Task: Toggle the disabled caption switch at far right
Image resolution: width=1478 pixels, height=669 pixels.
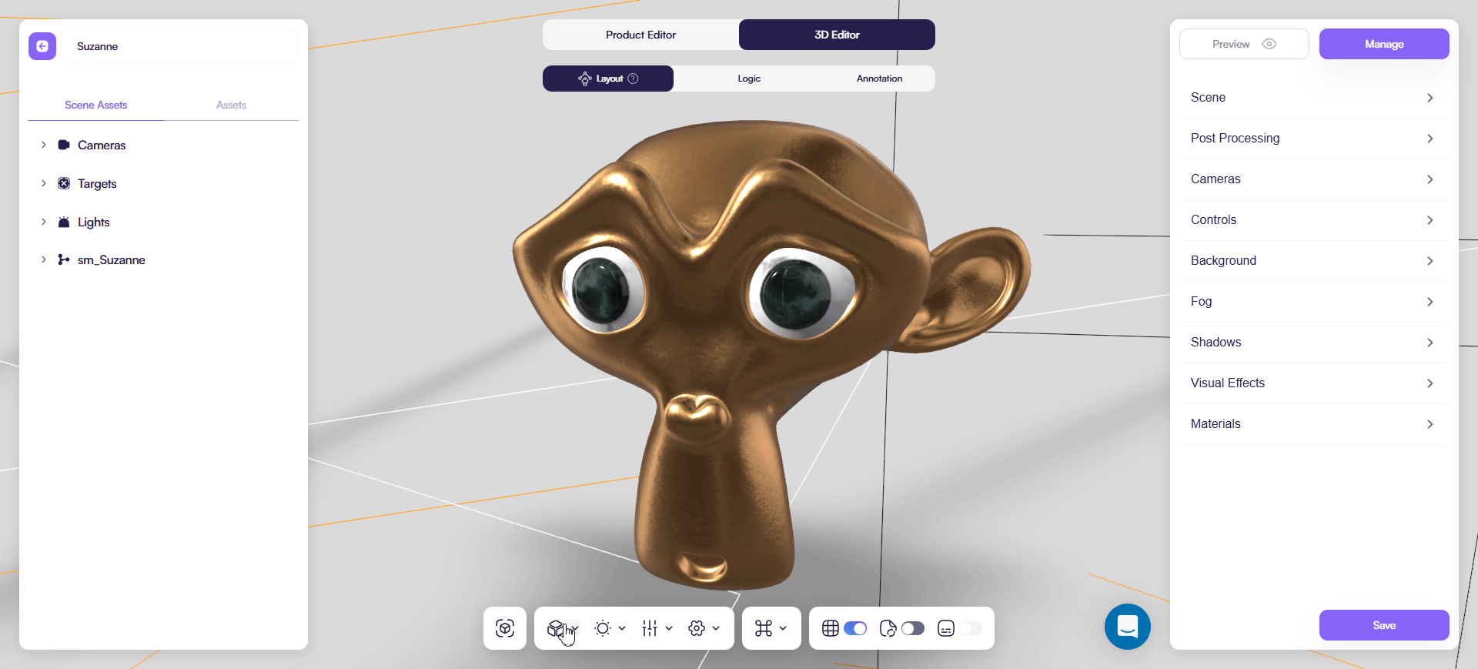Action: click(970, 628)
